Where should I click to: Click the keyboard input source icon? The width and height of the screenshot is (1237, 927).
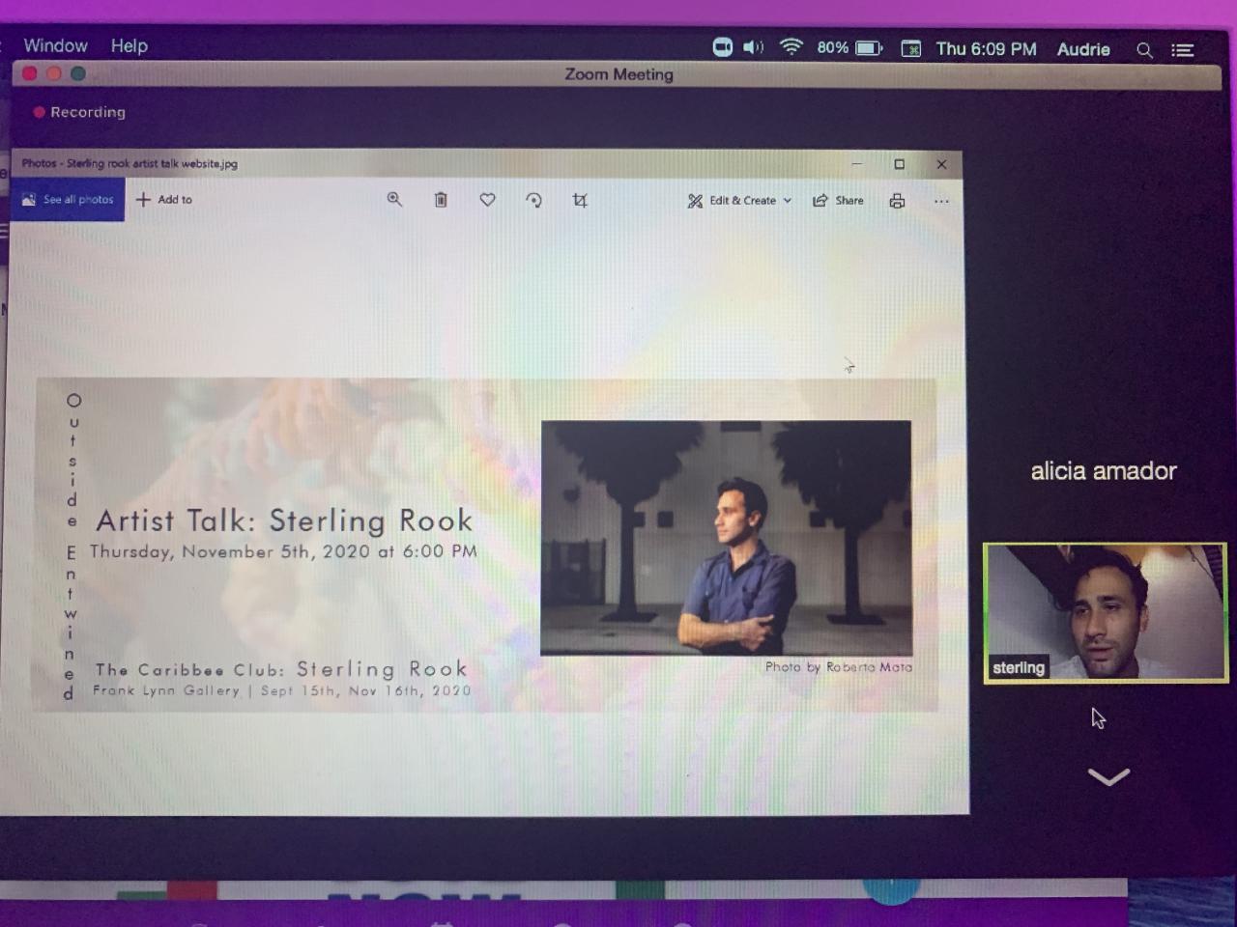pyautogui.click(x=910, y=48)
